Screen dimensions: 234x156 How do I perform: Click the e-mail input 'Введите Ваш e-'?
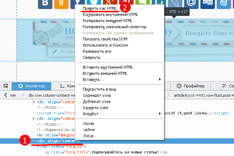208,33
